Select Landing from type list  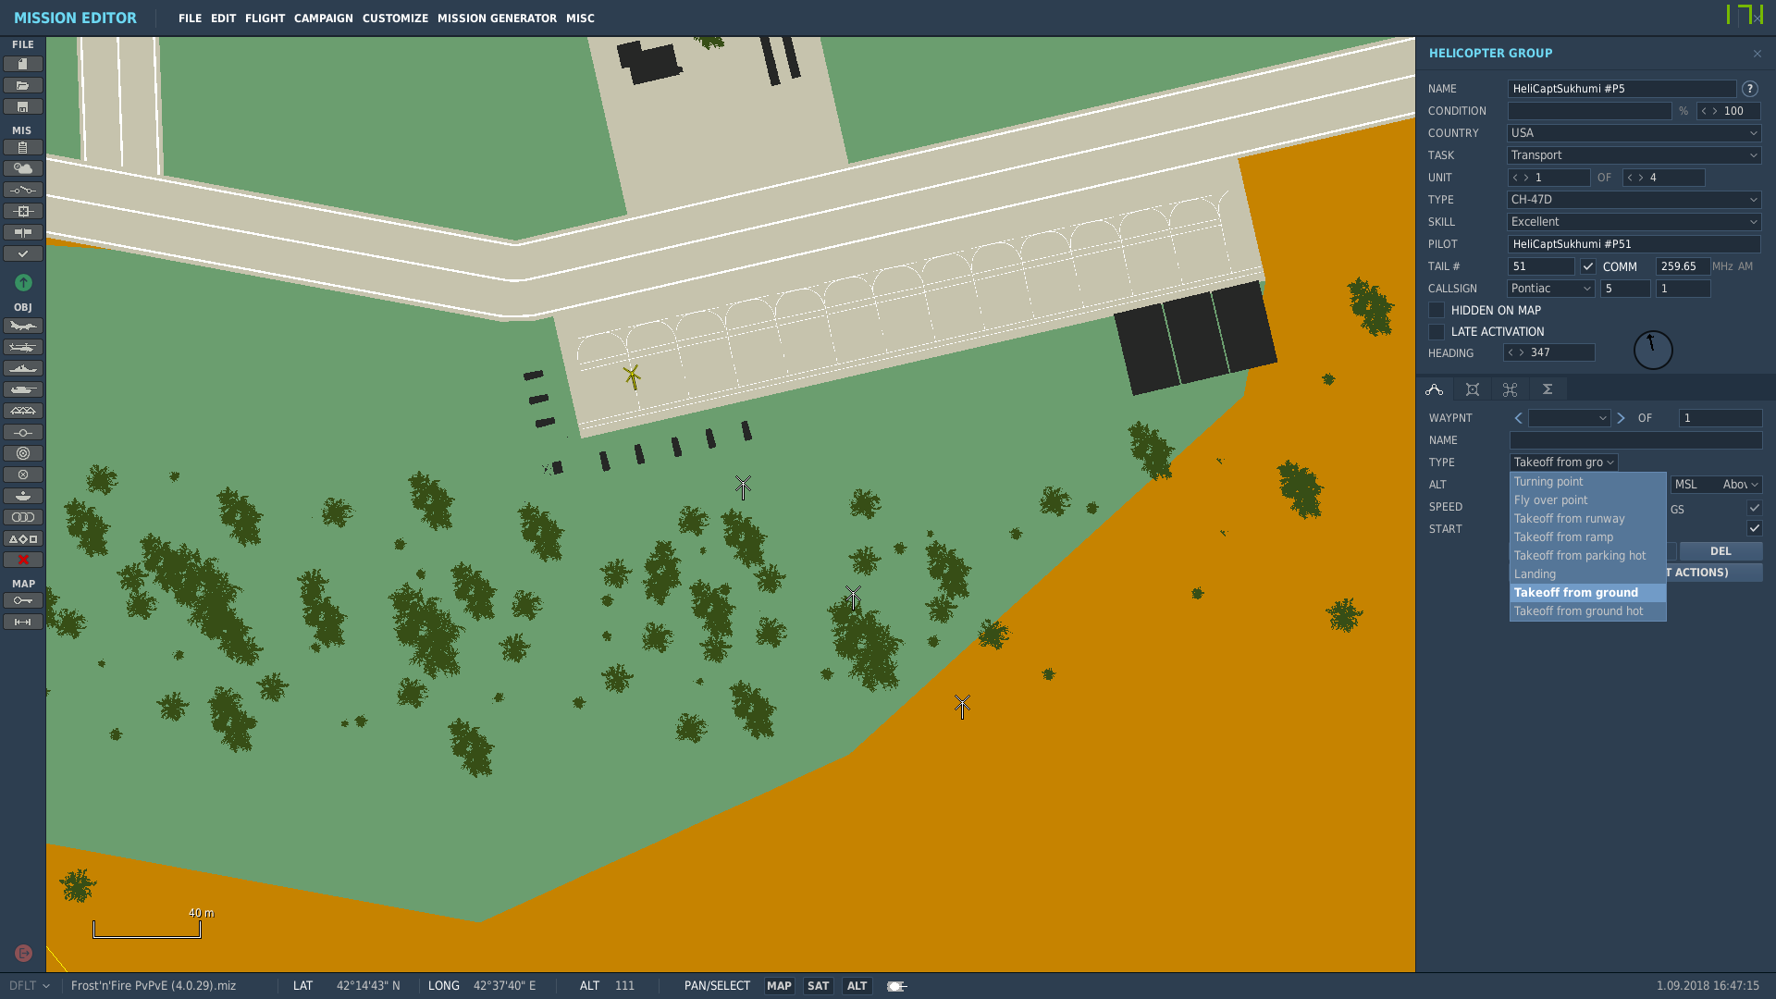coord(1587,574)
